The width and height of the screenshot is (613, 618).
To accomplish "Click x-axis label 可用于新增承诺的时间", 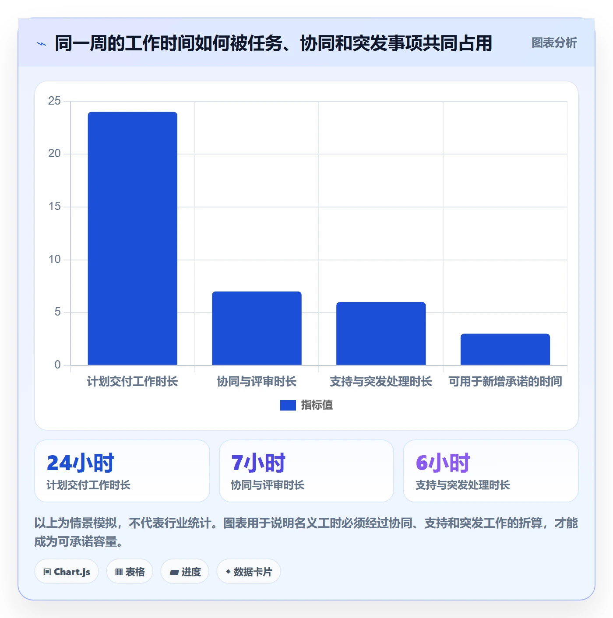I will click(x=505, y=382).
